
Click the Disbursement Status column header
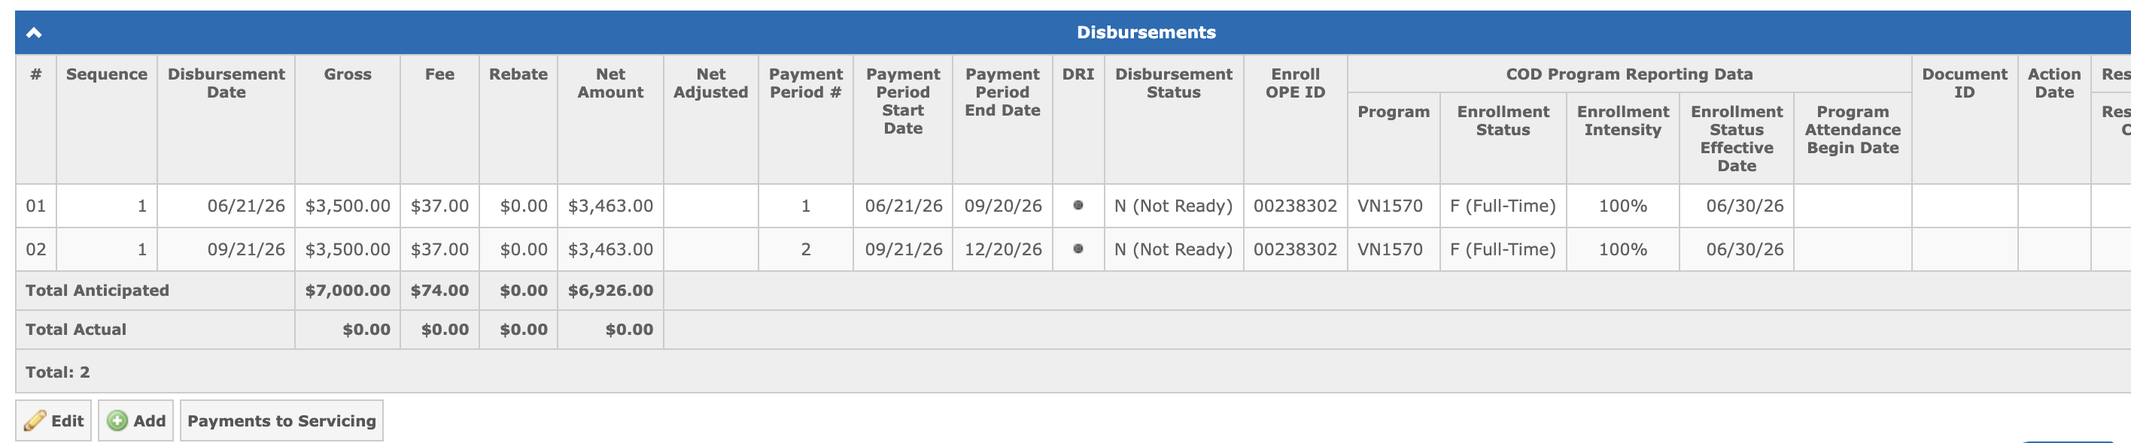coord(1173,83)
